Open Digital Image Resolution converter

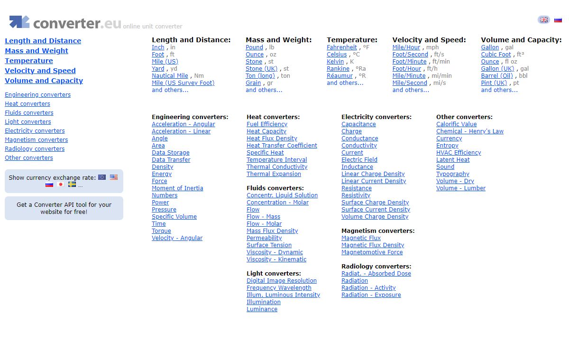[x=282, y=281]
